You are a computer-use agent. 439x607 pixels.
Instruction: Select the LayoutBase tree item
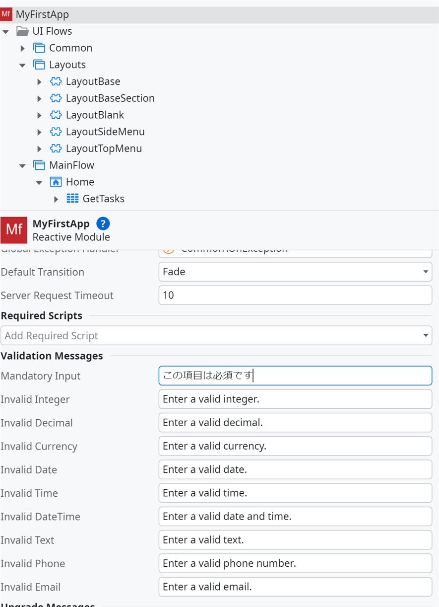click(x=93, y=81)
